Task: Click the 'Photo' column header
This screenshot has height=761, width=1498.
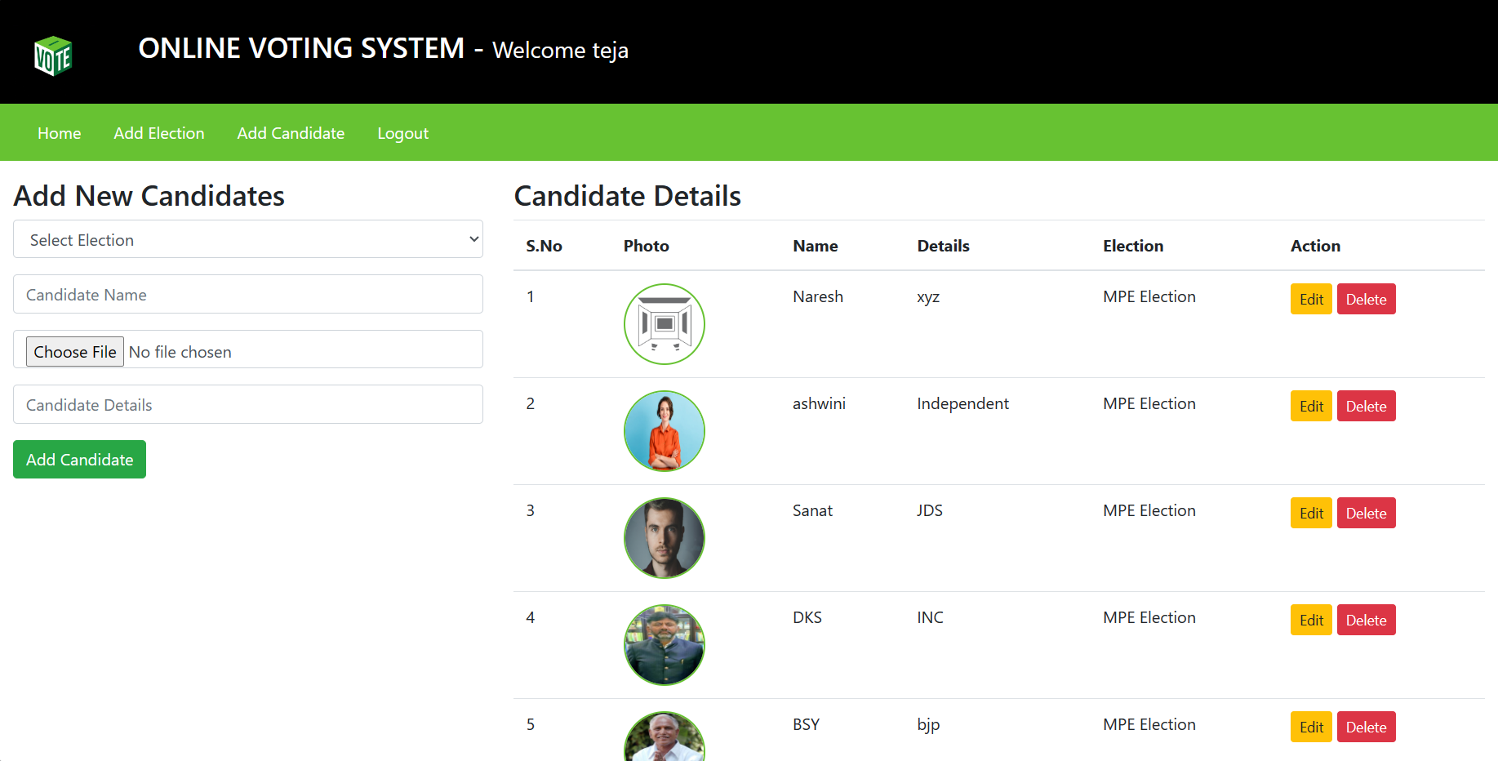Action: (x=646, y=246)
